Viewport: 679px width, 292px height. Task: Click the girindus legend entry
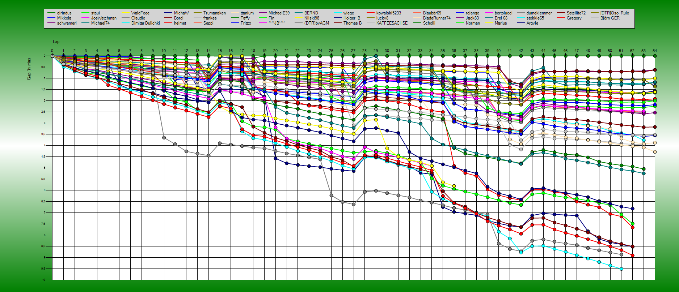tap(64, 13)
